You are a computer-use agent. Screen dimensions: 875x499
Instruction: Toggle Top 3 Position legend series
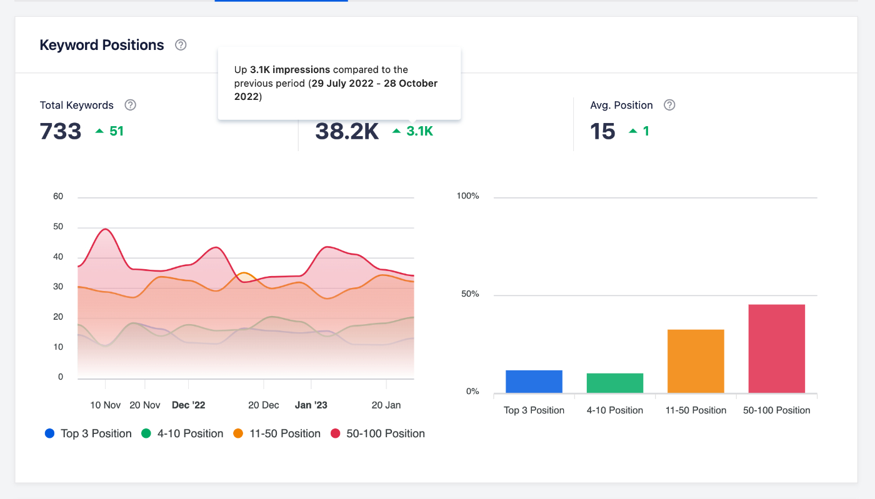pyautogui.click(x=88, y=433)
